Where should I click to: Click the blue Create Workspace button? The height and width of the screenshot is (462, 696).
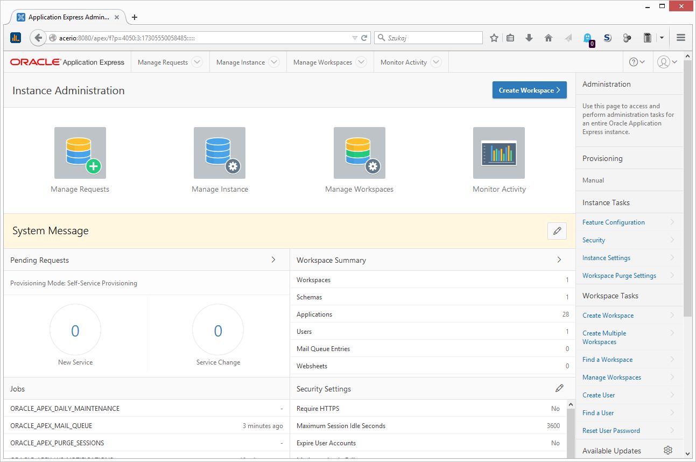(x=530, y=90)
